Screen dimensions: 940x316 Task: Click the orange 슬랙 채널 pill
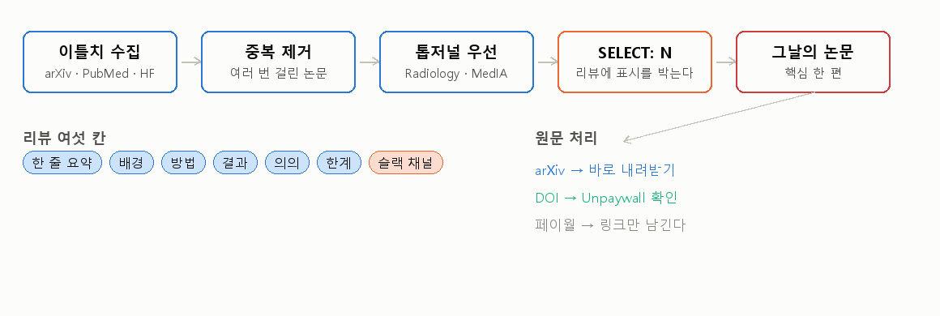tap(406, 163)
